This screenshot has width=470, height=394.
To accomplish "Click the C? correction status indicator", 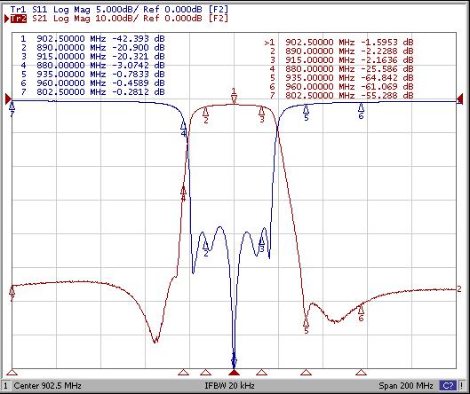I will pos(448,385).
